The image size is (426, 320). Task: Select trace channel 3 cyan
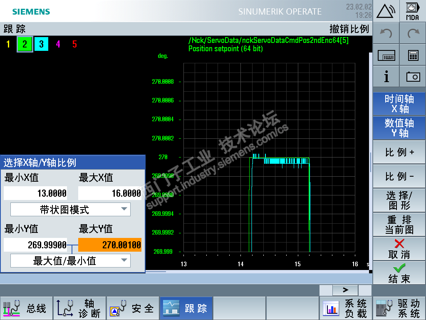click(x=41, y=44)
